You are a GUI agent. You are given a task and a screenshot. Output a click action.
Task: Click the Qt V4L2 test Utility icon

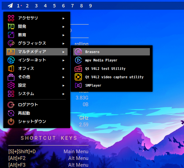78,69
